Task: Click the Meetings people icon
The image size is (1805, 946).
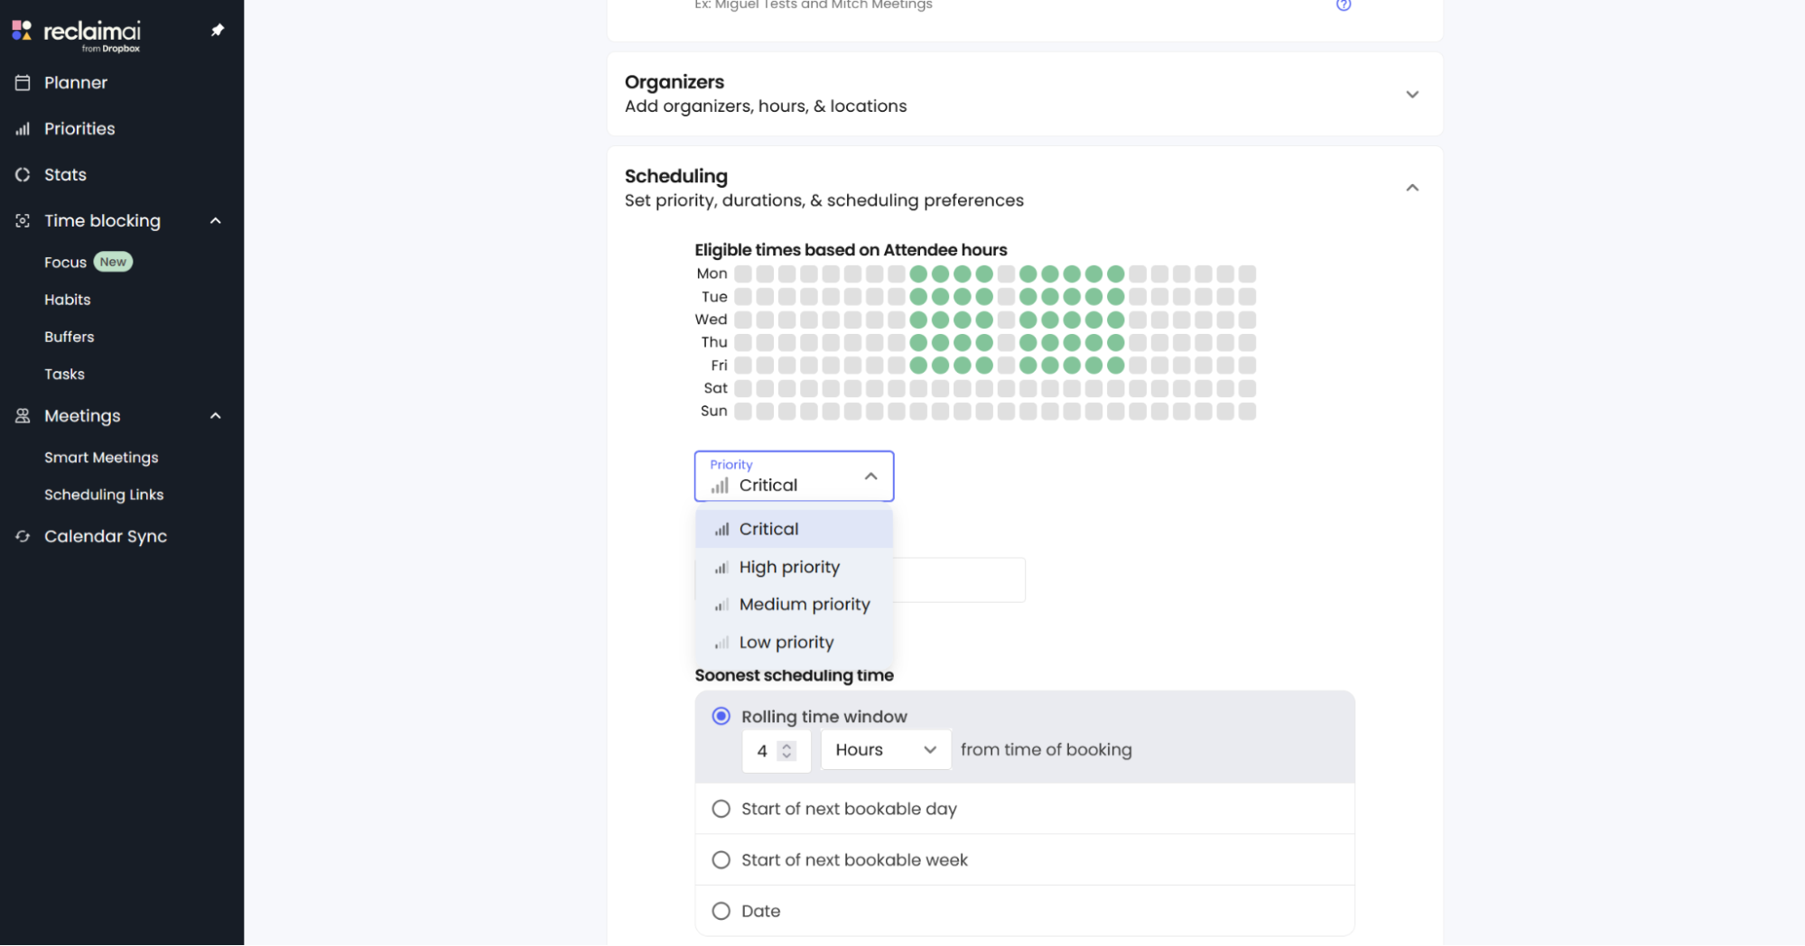Action: [23, 416]
